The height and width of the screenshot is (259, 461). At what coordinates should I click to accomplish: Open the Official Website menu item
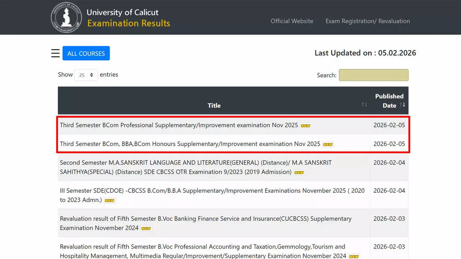click(292, 21)
